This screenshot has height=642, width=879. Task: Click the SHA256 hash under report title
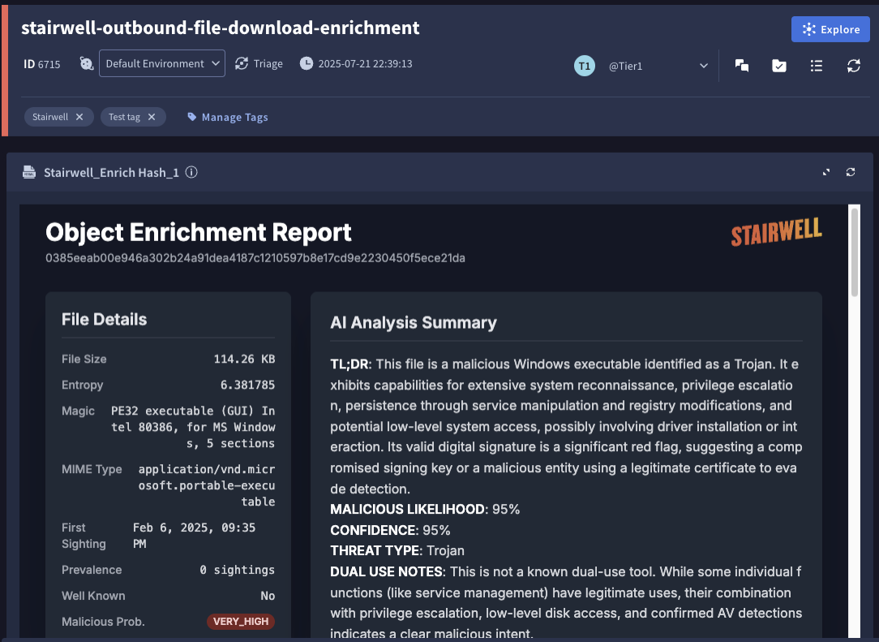[x=255, y=258]
